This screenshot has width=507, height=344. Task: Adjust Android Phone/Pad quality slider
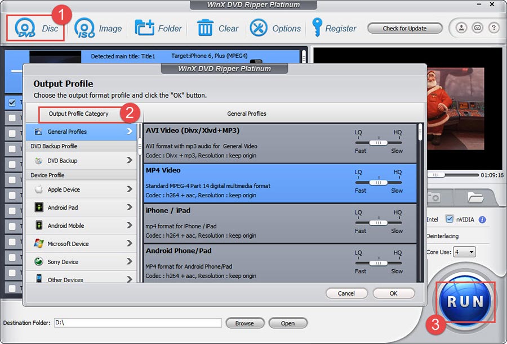click(379, 263)
